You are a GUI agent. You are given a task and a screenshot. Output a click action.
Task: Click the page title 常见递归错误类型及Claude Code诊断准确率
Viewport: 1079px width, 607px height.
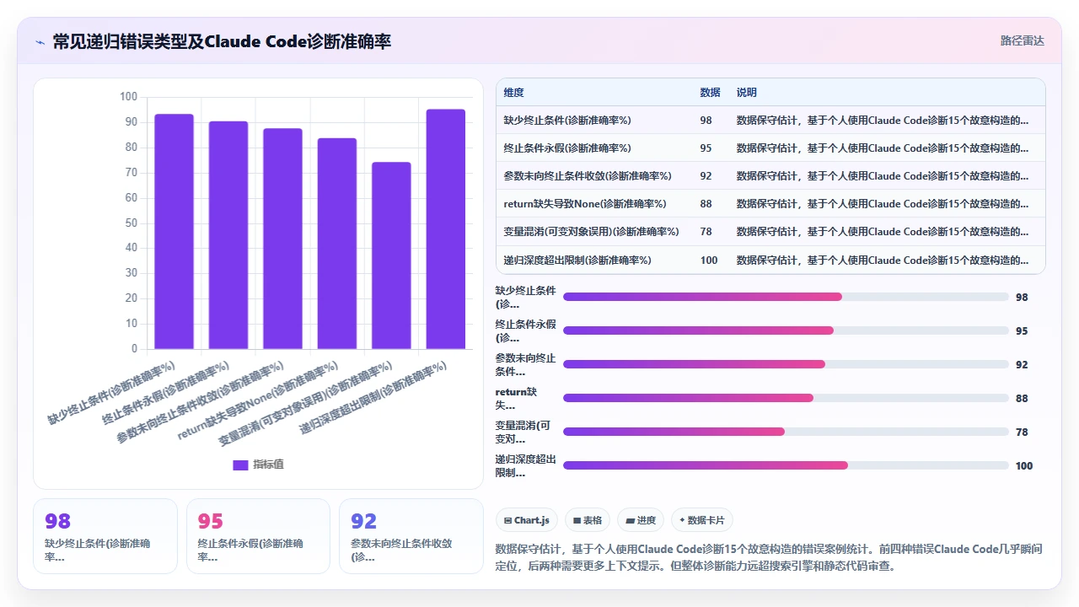[x=222, y=41]
